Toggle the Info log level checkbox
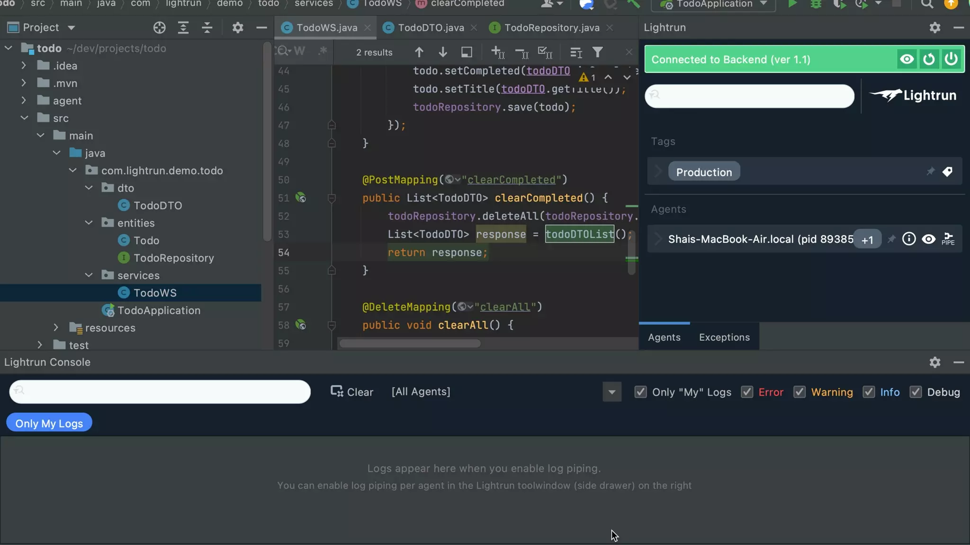This screenshot has width=970, height=545. [869, 392]
